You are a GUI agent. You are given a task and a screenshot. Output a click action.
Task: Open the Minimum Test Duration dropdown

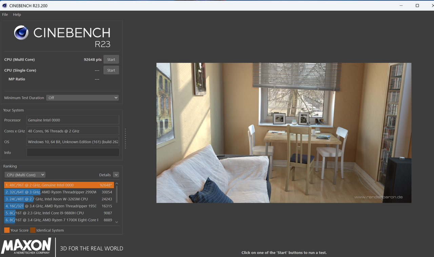[82, 98]
